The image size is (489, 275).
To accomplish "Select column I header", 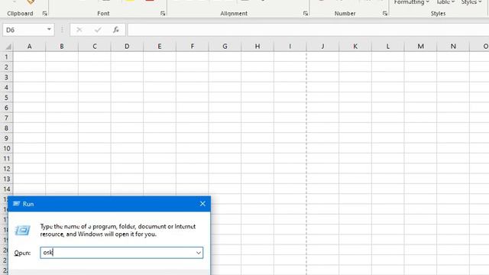I will 290,47.
